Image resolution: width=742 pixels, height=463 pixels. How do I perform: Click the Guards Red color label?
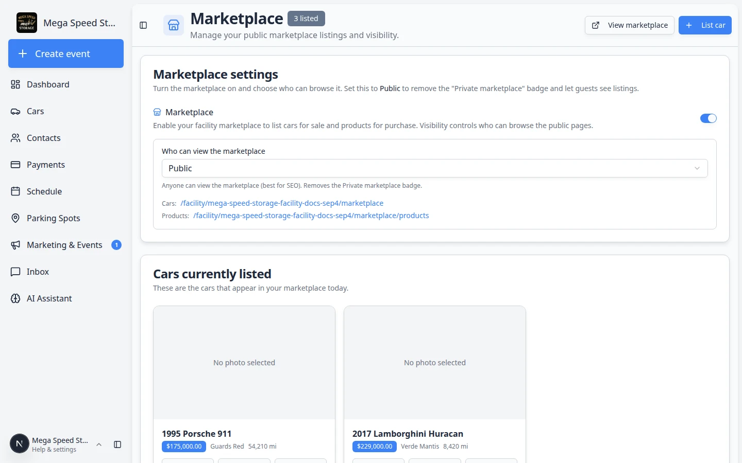pos(227,447)
